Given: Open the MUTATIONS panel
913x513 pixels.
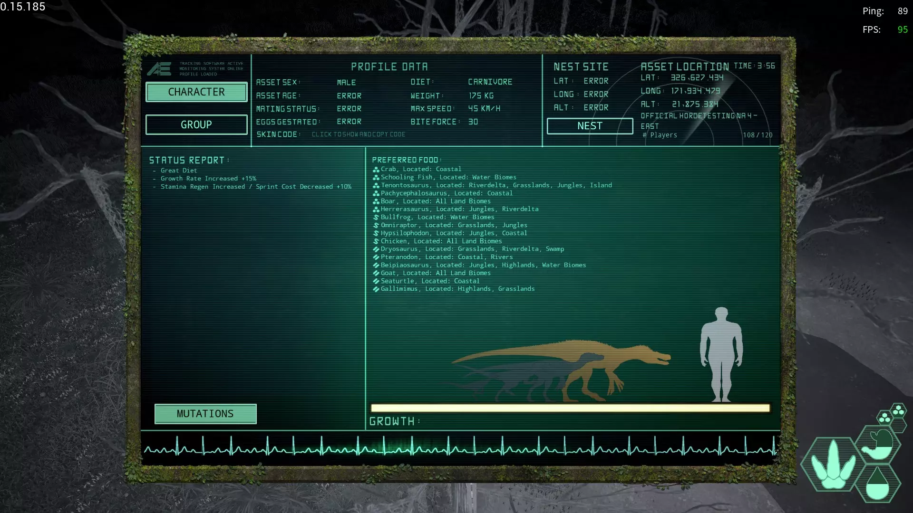Looking at the screenshot, I should click(205, 414).
